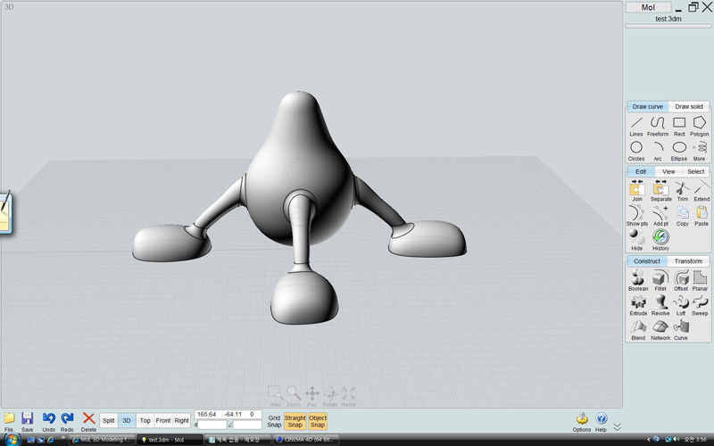Select the Arc tool

pyautogui.click(x=658, y=151)
